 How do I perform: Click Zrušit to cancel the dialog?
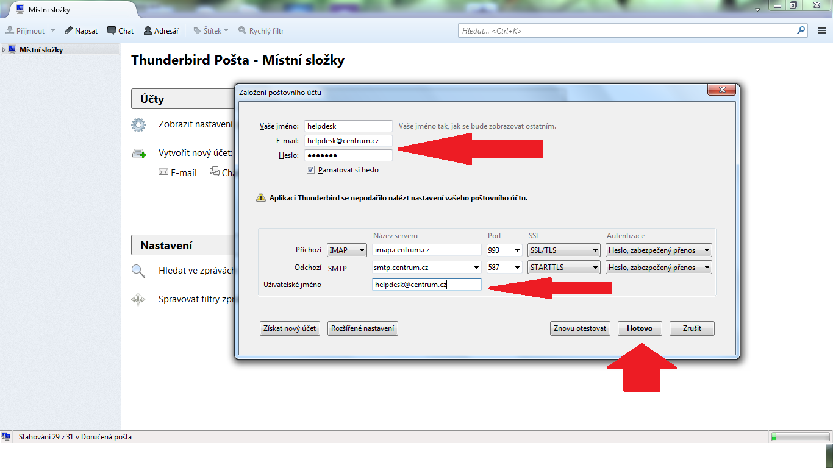[692, 328]
